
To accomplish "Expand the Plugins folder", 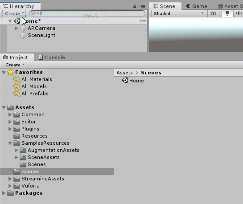I will (x=10, y=129).
